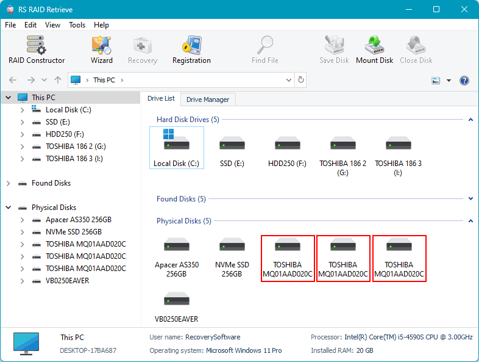The height and width of the screenshot is (362, 479).
Task: Launch the recovery Wizard
Action: coord(101,49)
